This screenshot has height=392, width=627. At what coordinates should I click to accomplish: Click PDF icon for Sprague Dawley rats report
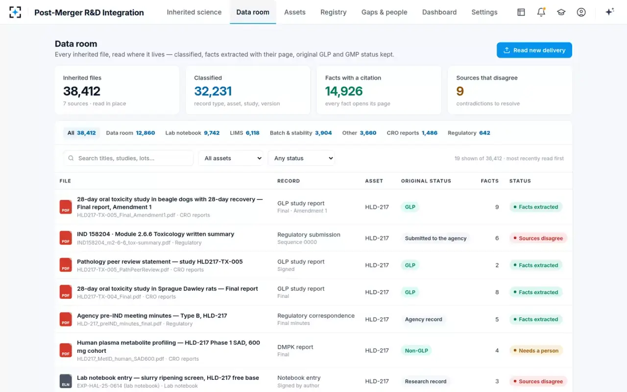(66, 292)
